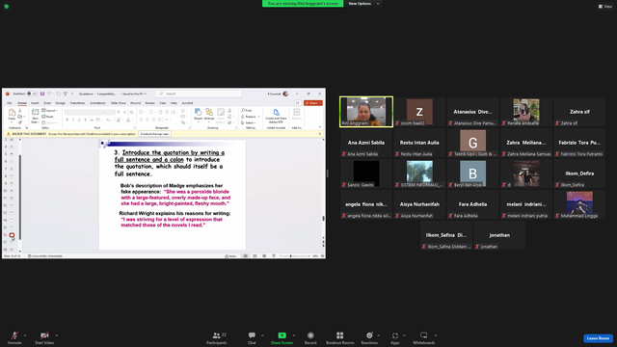The height and width of the screenshot is (347, 617).
Task: Click the PowerPoint Save icon
Action: pos(42,94)
